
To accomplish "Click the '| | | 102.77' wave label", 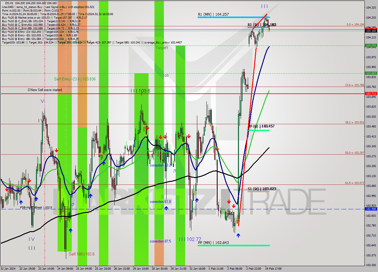I will [190, 239].
